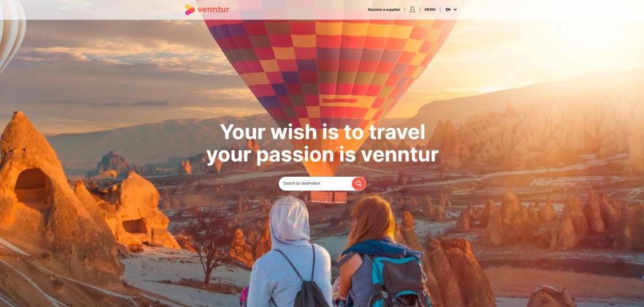
Task: Click the "Your wish is to travel" headline
Action: (323, 133)
